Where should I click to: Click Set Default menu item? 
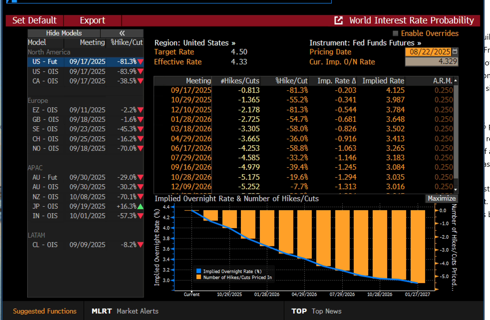click(34, 20)
